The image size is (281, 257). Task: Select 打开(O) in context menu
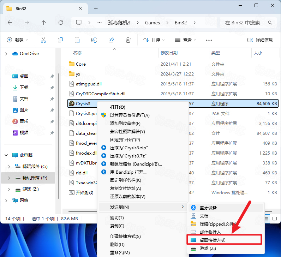pos(143,107)
